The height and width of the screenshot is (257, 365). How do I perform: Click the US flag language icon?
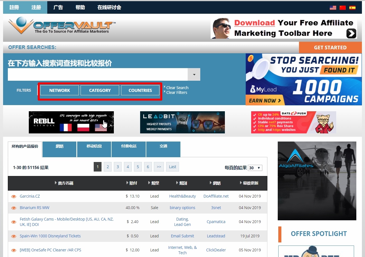pos(333,8)
